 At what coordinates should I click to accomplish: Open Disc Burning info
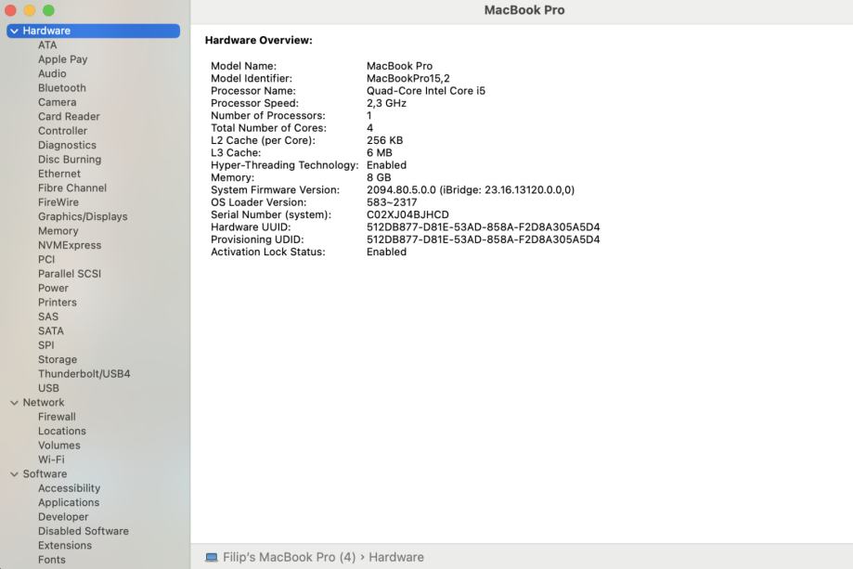(x=70, y=160)
